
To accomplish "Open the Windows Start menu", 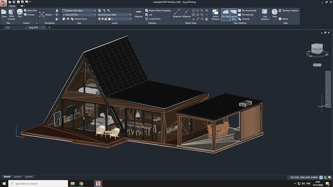I will coord(4,184).
